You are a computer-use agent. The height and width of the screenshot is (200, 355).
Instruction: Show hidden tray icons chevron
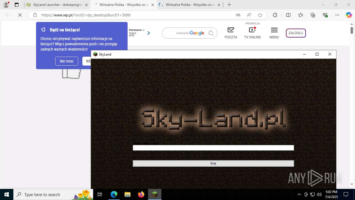[299, 194]
